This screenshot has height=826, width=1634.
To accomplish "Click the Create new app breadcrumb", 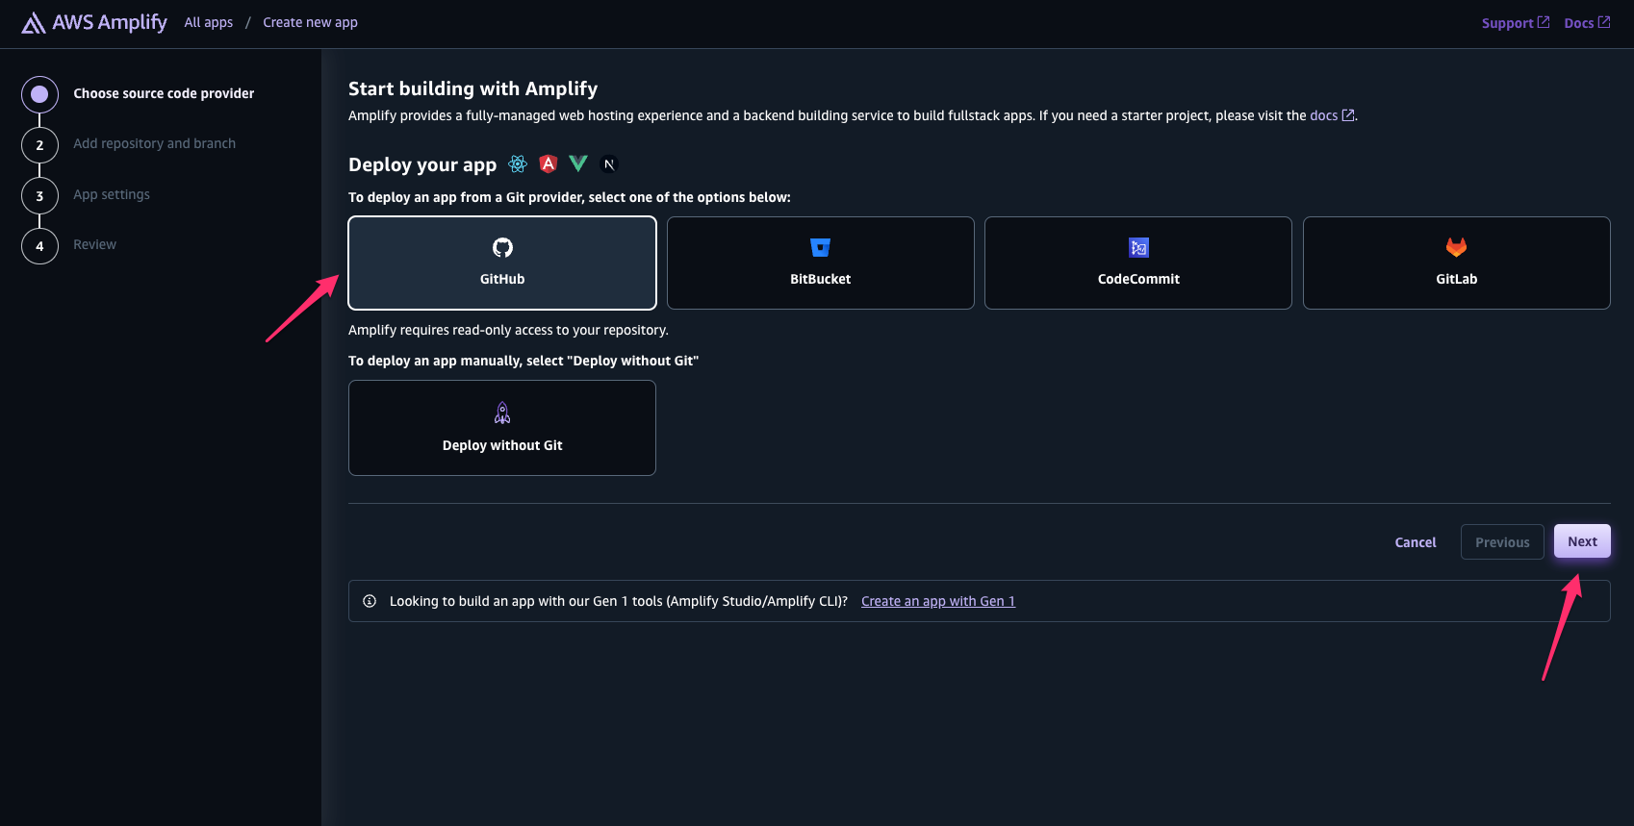I will 310,22.
